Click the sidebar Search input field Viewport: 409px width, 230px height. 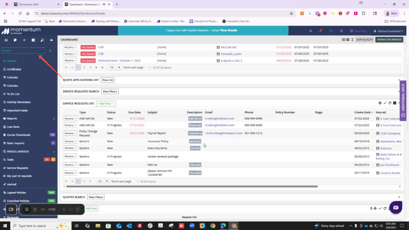point(23,51)
